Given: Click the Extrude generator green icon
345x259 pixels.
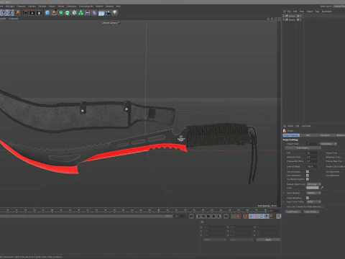Looking at the screenshot, I should tap(68, 12).
